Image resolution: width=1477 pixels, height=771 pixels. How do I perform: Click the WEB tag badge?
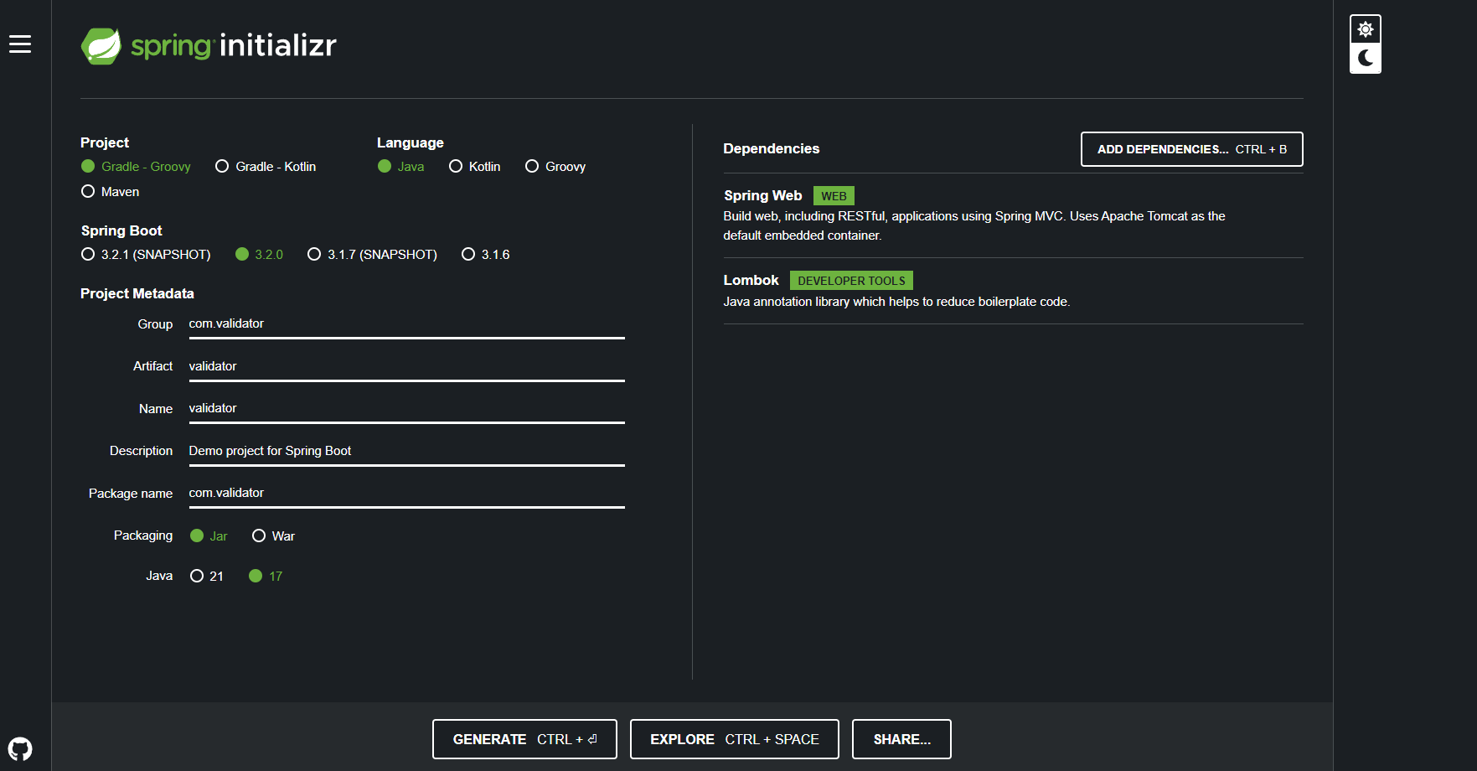834,196
